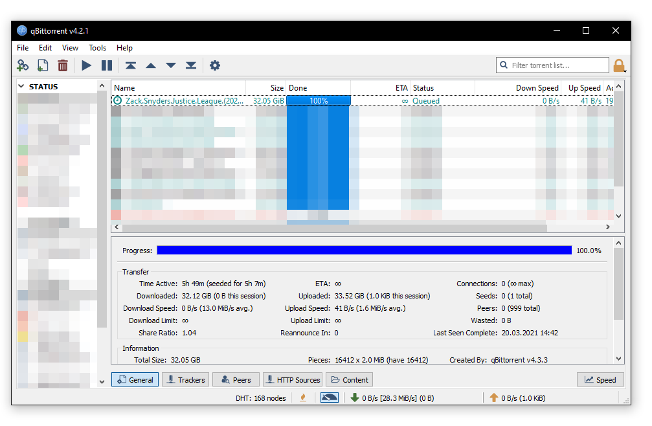Click the Last Seen Complete date 20.03.2021 14:42
Image resolution: width=652 pixels, height=426 pixels.
pos(530,333)
